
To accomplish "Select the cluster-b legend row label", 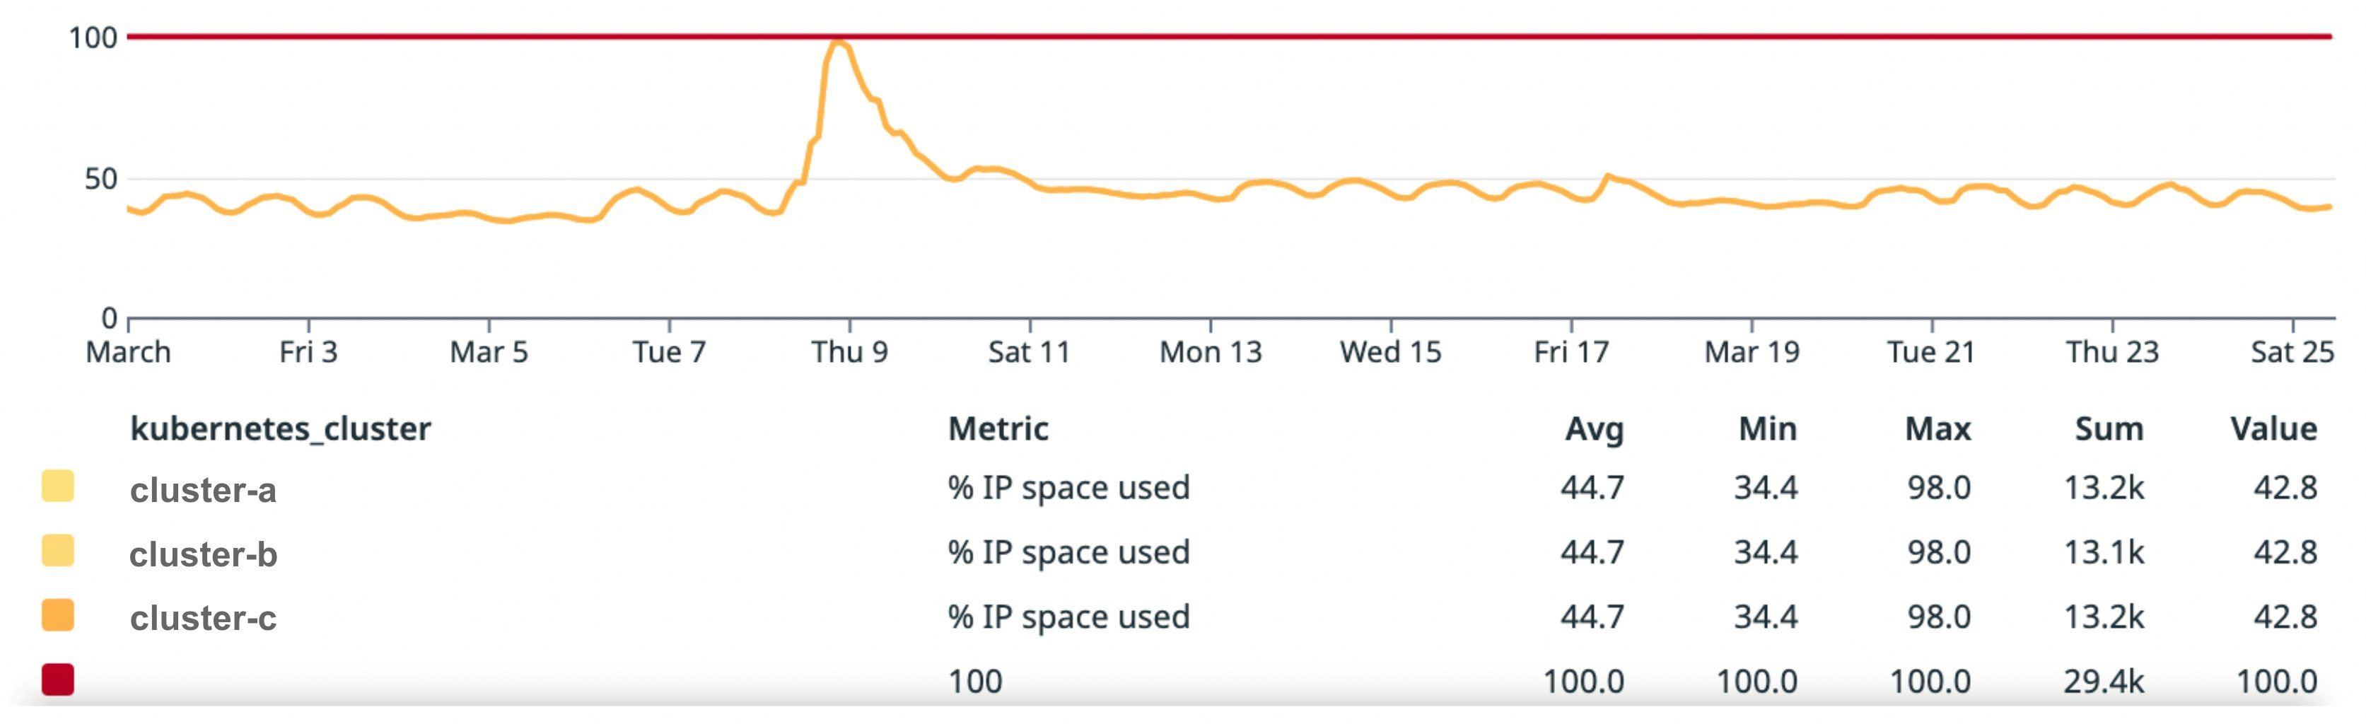I will tap(203, 554).
